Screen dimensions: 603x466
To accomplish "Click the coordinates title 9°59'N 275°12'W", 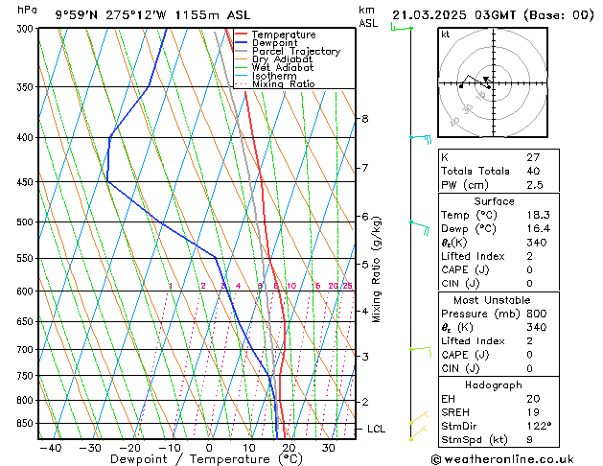I will coord(111,15).
